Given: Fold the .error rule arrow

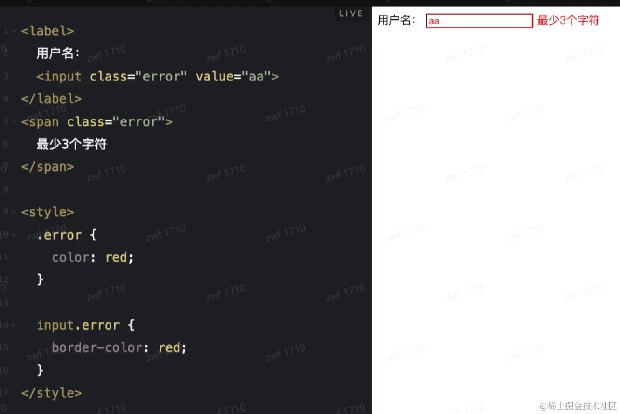Looking at the screenshot, I should click(x=14, y=235).
